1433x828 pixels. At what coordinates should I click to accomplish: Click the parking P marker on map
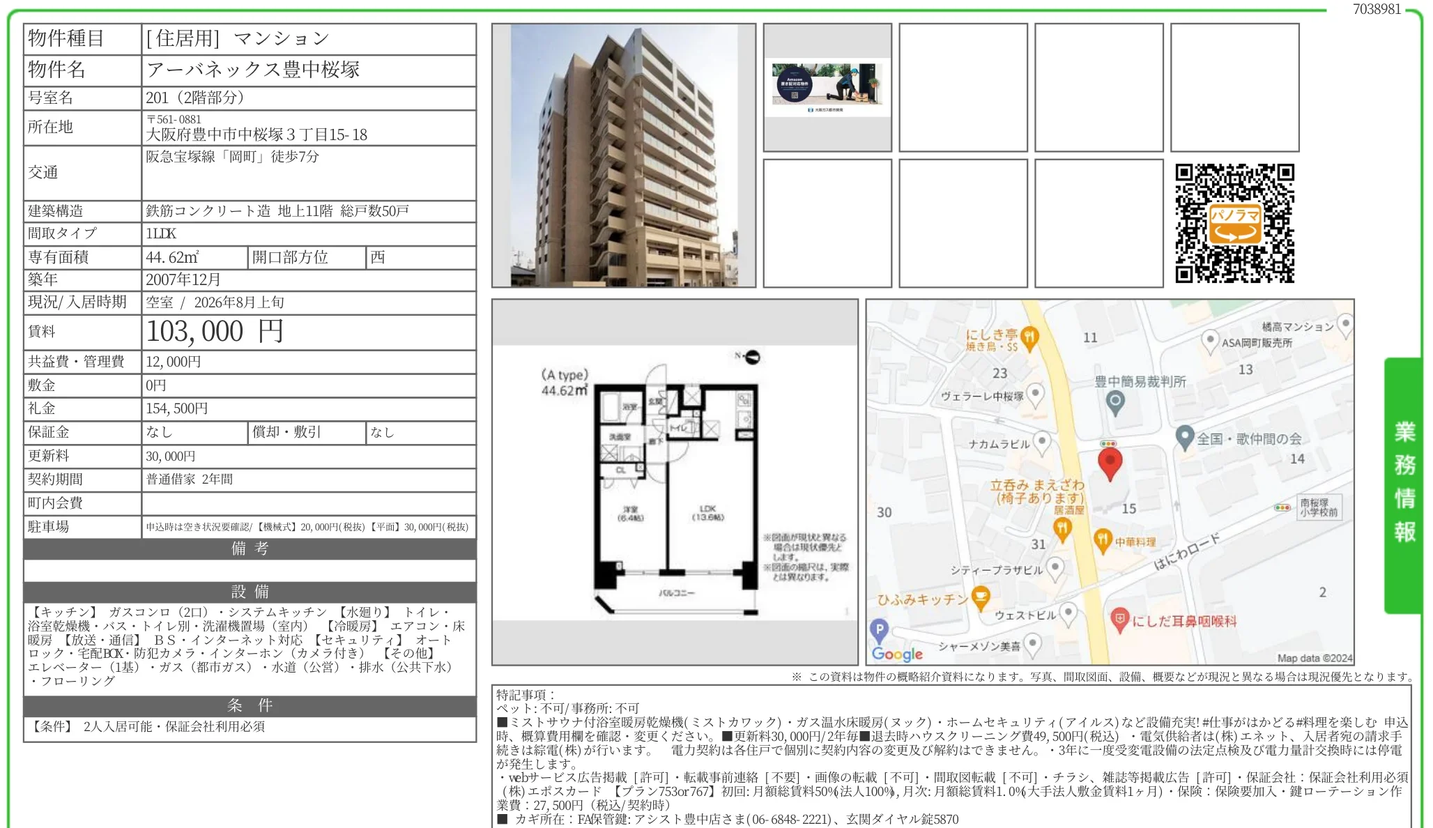pos(879,630)
